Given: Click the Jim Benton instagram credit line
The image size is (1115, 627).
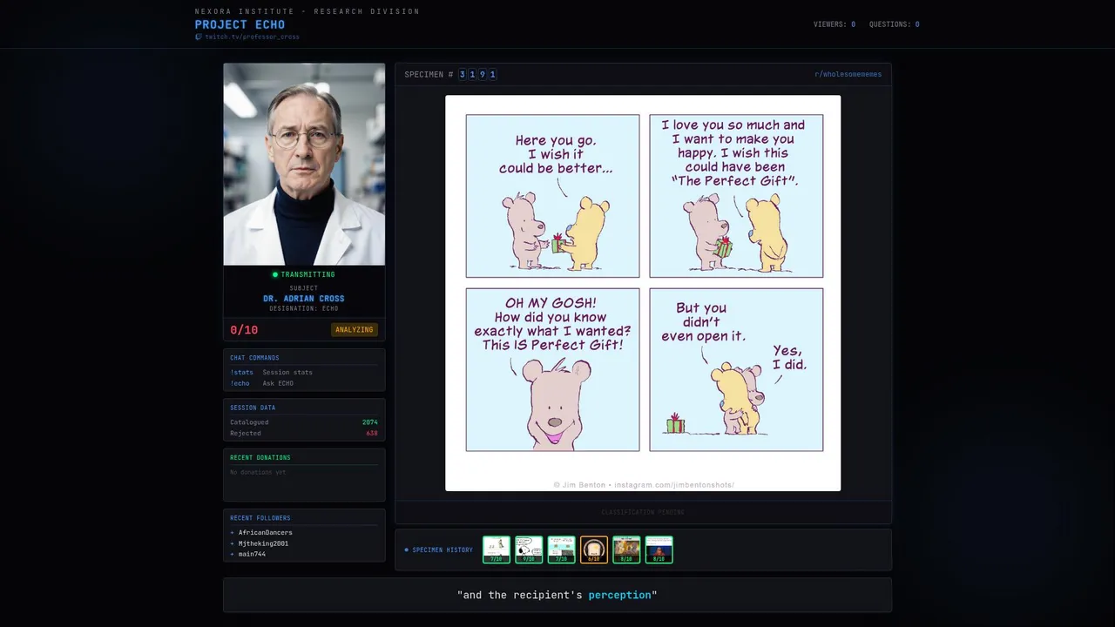Looking at the screenshot, I should pos(644,485).
